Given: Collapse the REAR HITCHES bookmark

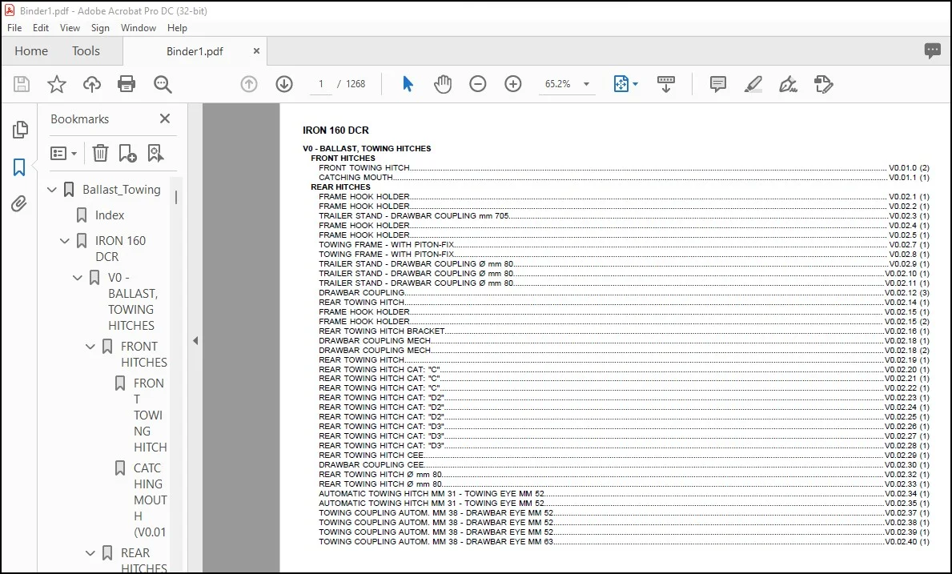Looking at the screenshot, I should coord(90,553).
